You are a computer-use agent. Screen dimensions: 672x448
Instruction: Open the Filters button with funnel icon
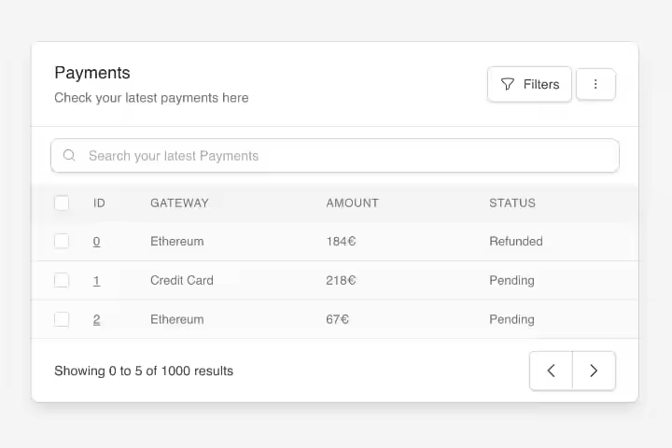(529, 84)
